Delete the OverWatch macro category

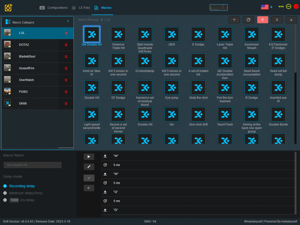click(66, 80)
